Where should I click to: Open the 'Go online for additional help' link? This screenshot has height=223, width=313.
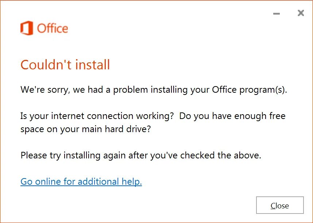pos(81,182)
